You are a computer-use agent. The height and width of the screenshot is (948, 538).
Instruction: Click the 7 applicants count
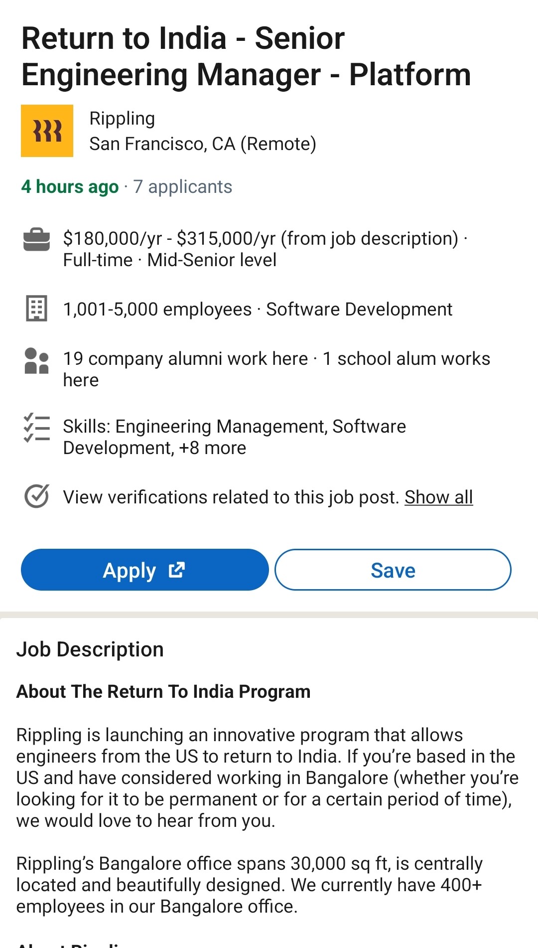[182, 187]
